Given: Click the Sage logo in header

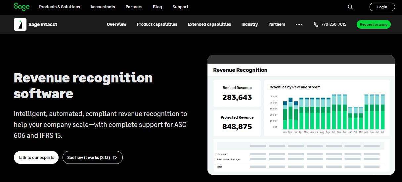Looking at the screenshot, I should click(22, 7).
